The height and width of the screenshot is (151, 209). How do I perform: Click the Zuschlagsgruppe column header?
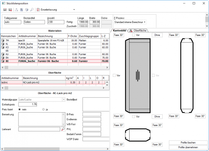point(89,36)
